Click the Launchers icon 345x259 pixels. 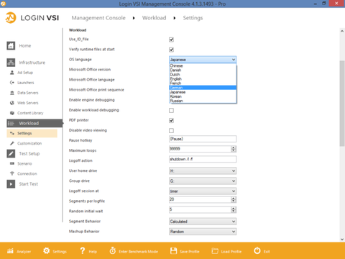coord(12,83)
